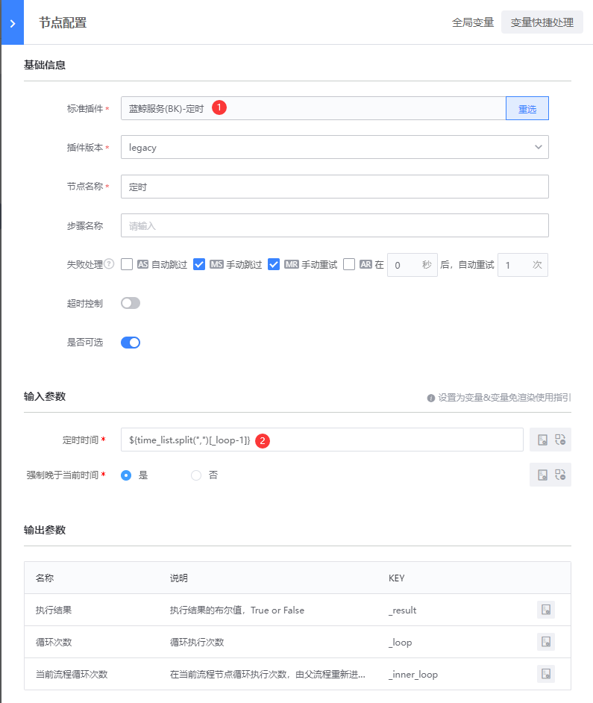Click the auto-retry count field
This screenshot has width=593, height=703.
523,265
